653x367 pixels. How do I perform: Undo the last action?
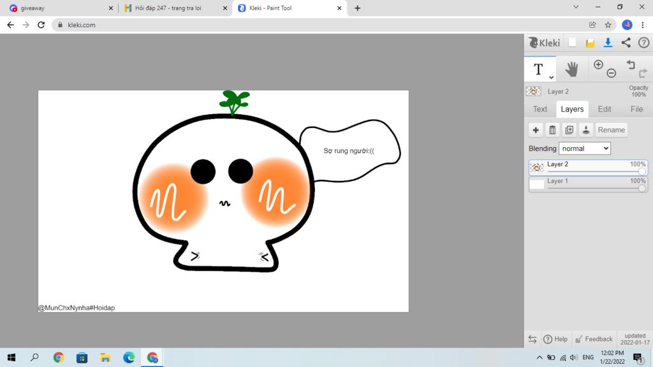point(631,65)
